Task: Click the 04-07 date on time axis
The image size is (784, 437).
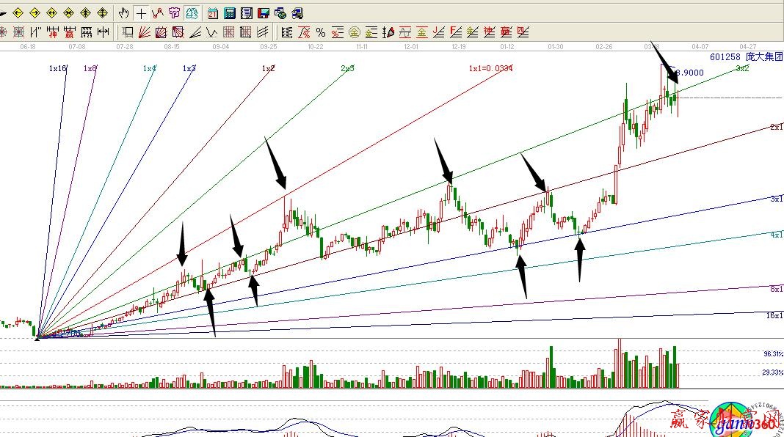Action: tap(700, 46)
